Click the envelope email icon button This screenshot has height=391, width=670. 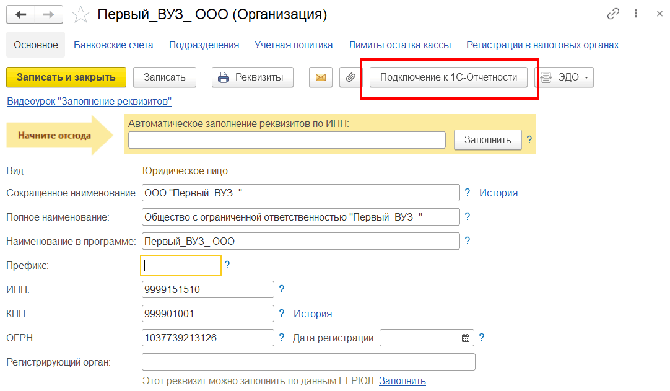320,77
